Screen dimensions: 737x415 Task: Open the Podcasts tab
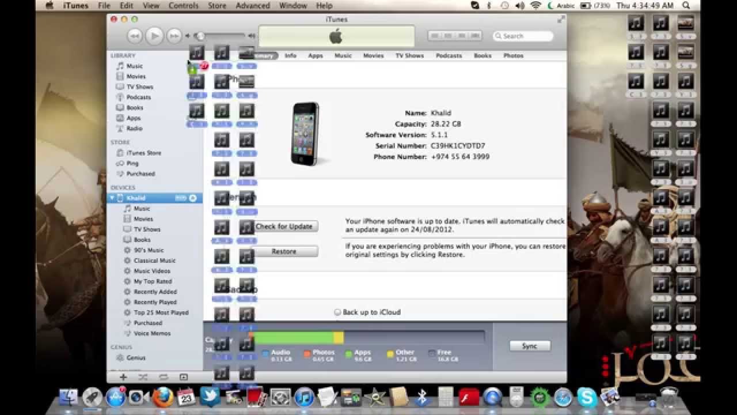click(x=449, y=56)
